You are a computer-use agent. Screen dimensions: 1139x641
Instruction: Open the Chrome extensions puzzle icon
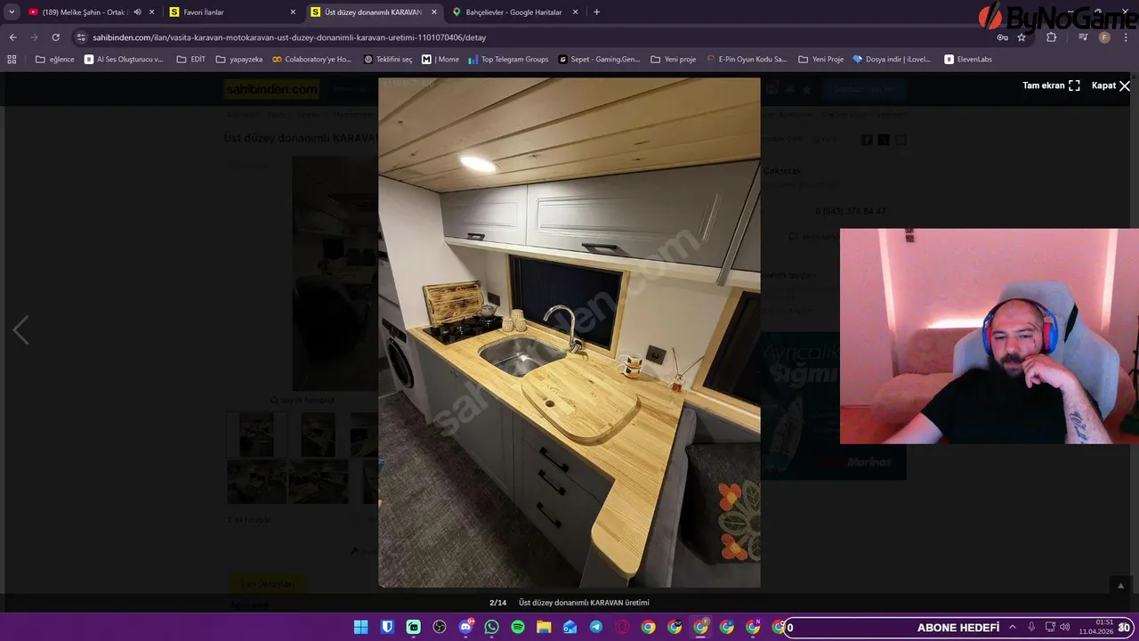1051,37
